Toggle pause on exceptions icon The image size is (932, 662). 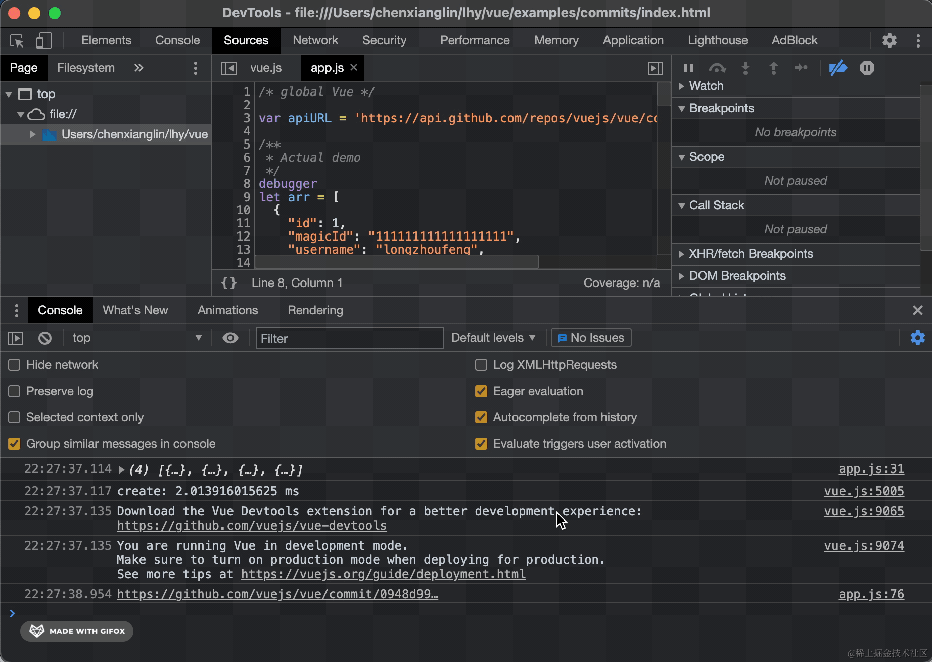click(867, 68)
